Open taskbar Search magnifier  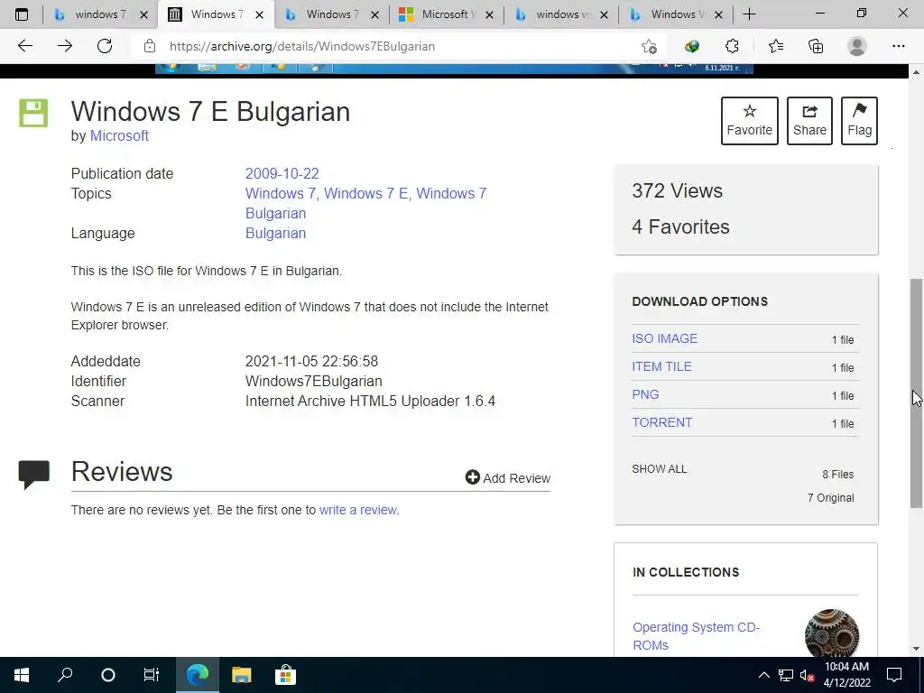[x=65, y=675]
